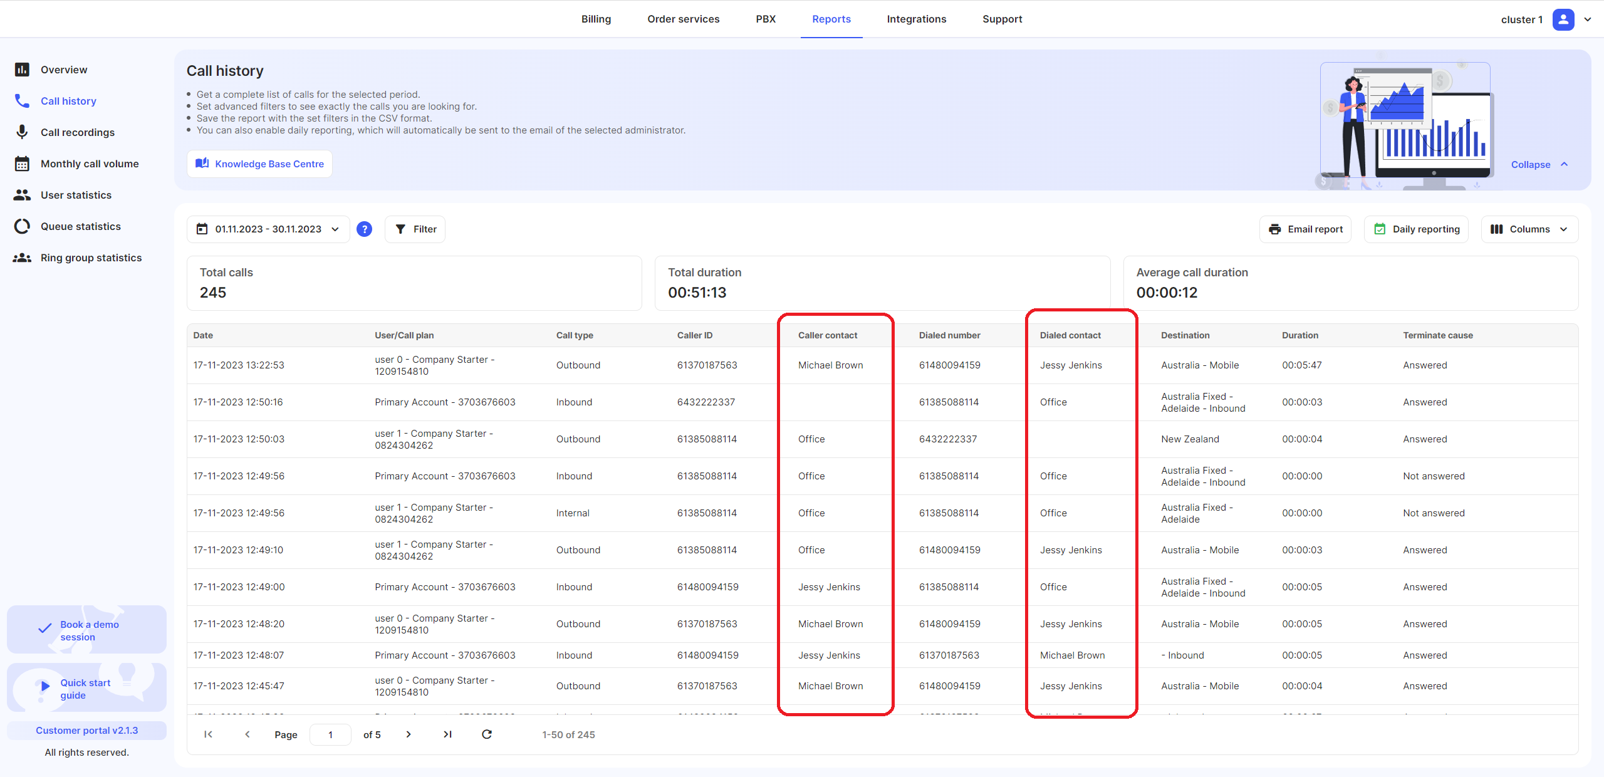Open User statistics in the sidebar
This screenshot has height=777, width=1604.
[x=76, y=195]
